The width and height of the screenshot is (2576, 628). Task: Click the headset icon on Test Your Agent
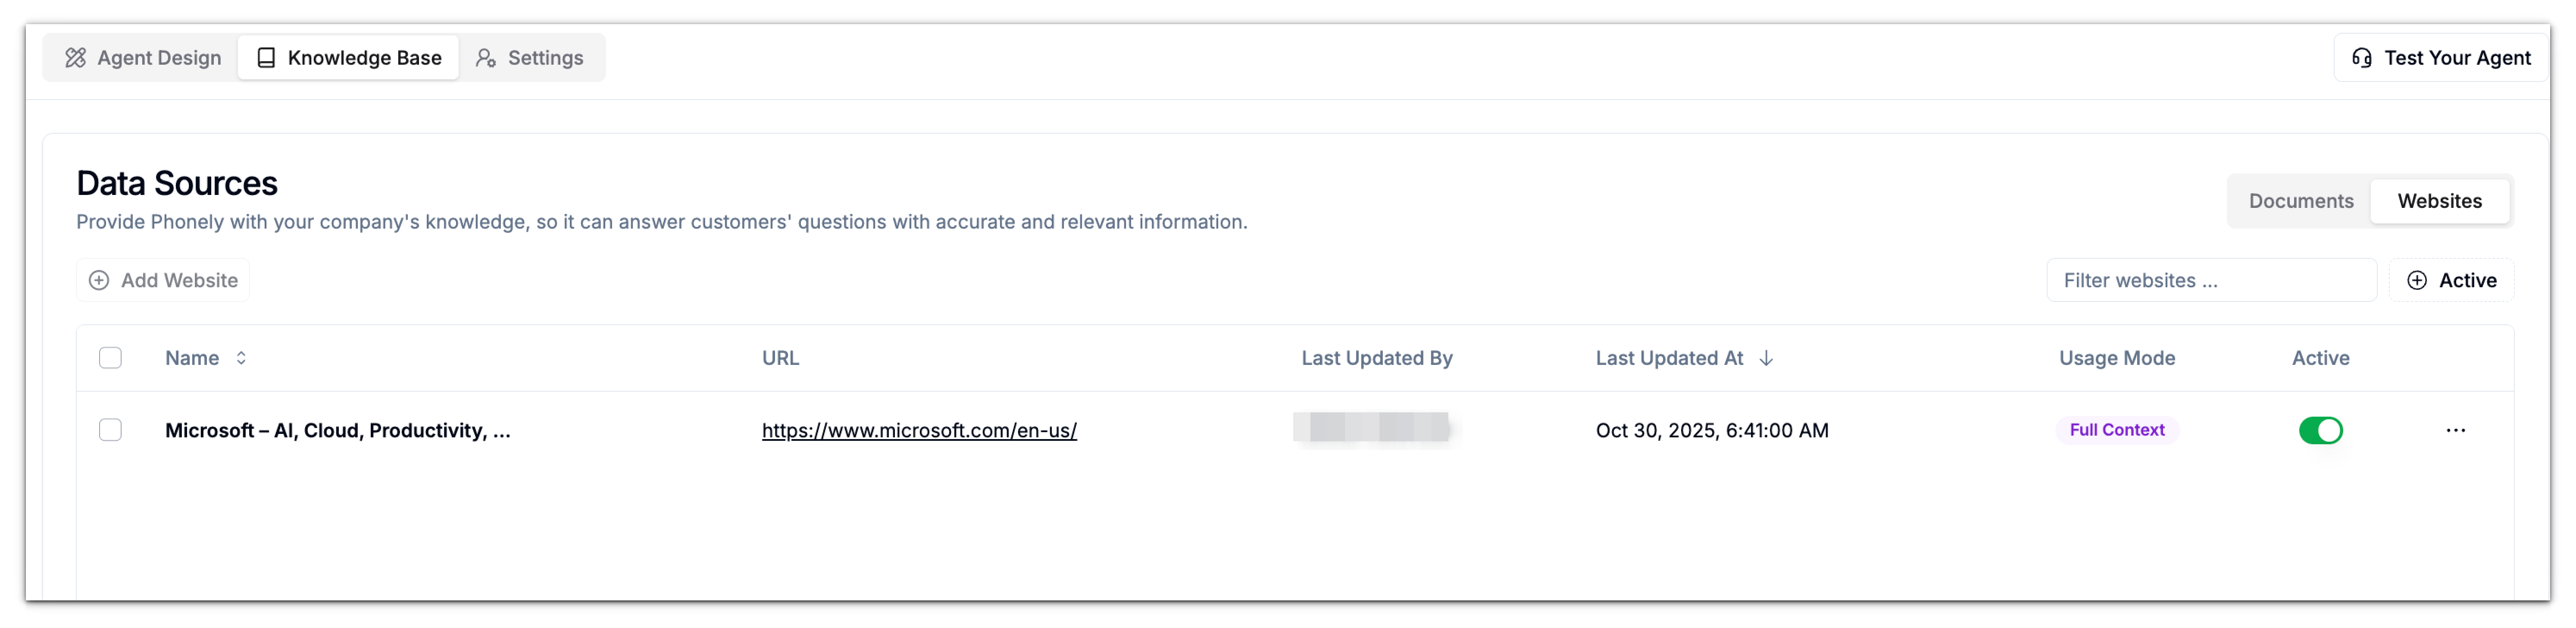(x=2363, y=57)
